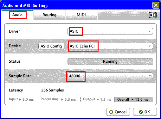161x119 pixels.
Task: Expand the Device dropdown showing ASIO Echo PCI
Action: coord(110,46)
